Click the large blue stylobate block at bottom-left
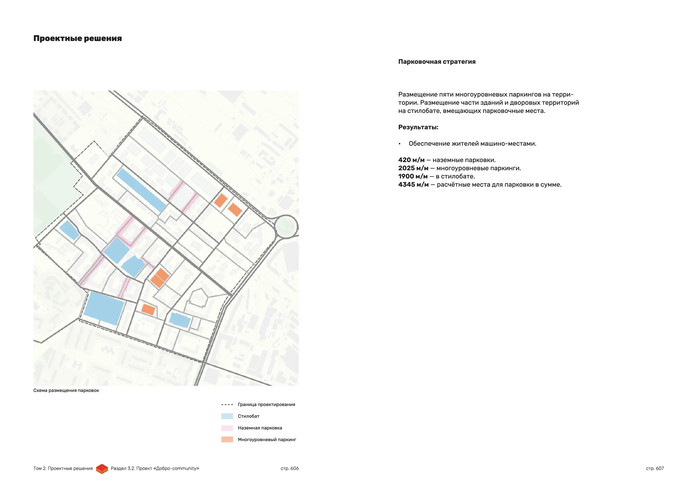The height and width of the screenshot is (493, 697). (x=104, y=308)
